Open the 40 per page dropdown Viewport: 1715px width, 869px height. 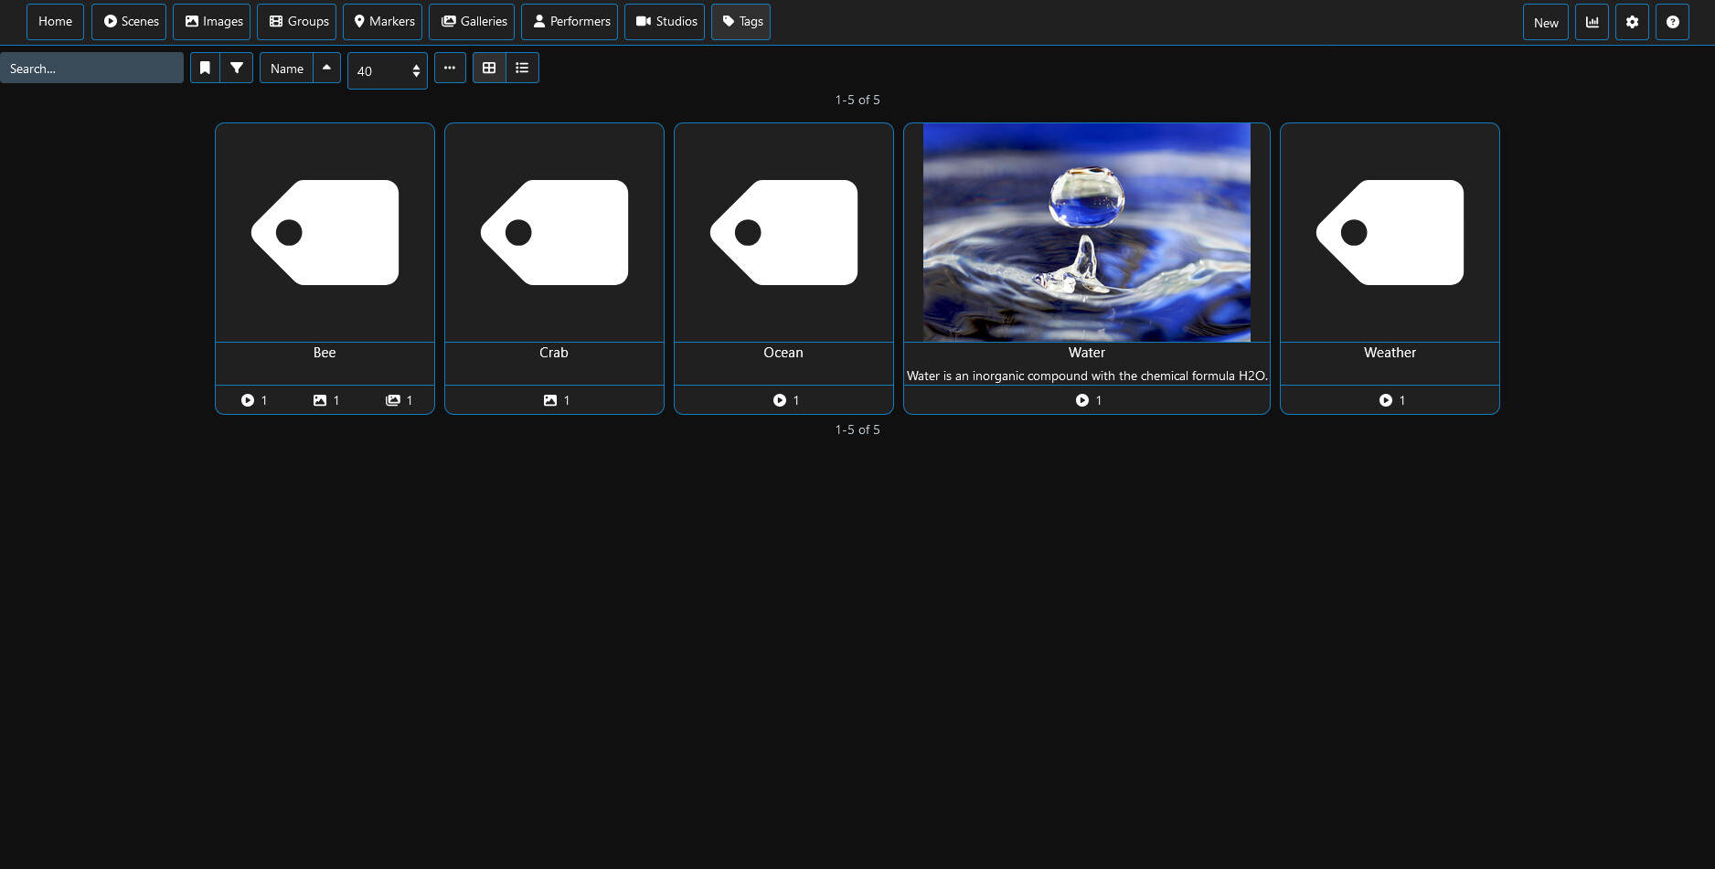(388, 71)
